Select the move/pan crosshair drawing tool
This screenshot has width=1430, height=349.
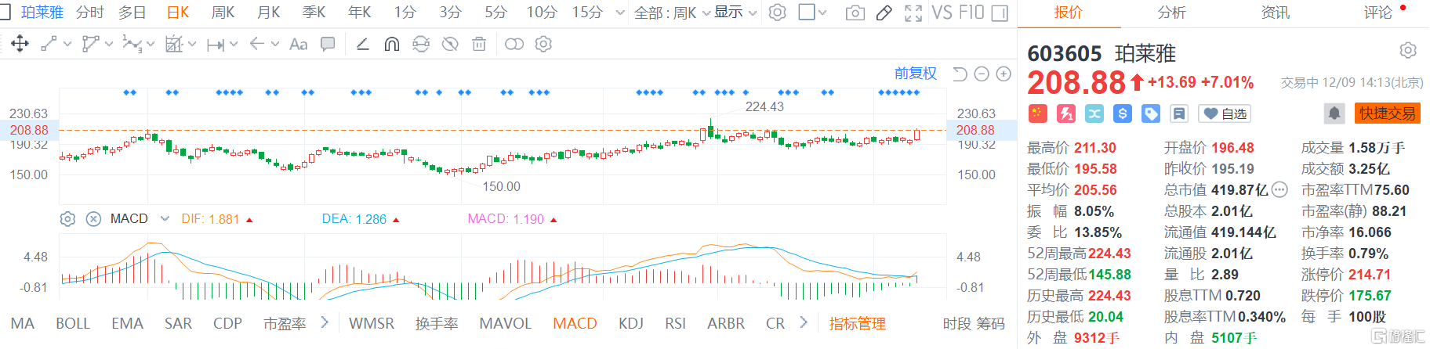(x=20, y=44)
